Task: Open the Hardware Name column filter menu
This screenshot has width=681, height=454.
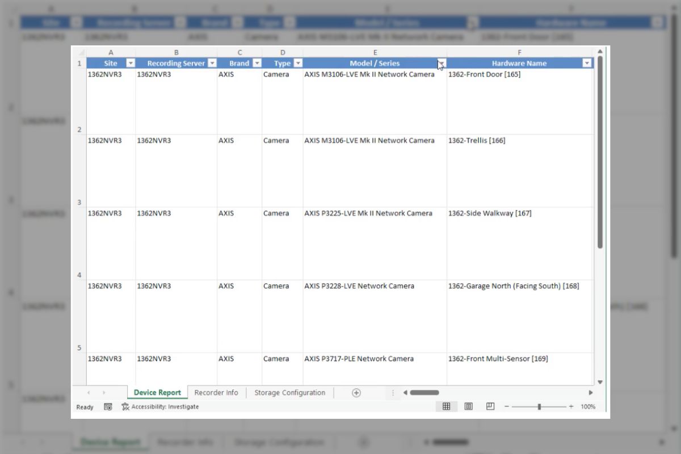Action: point(587,63)
